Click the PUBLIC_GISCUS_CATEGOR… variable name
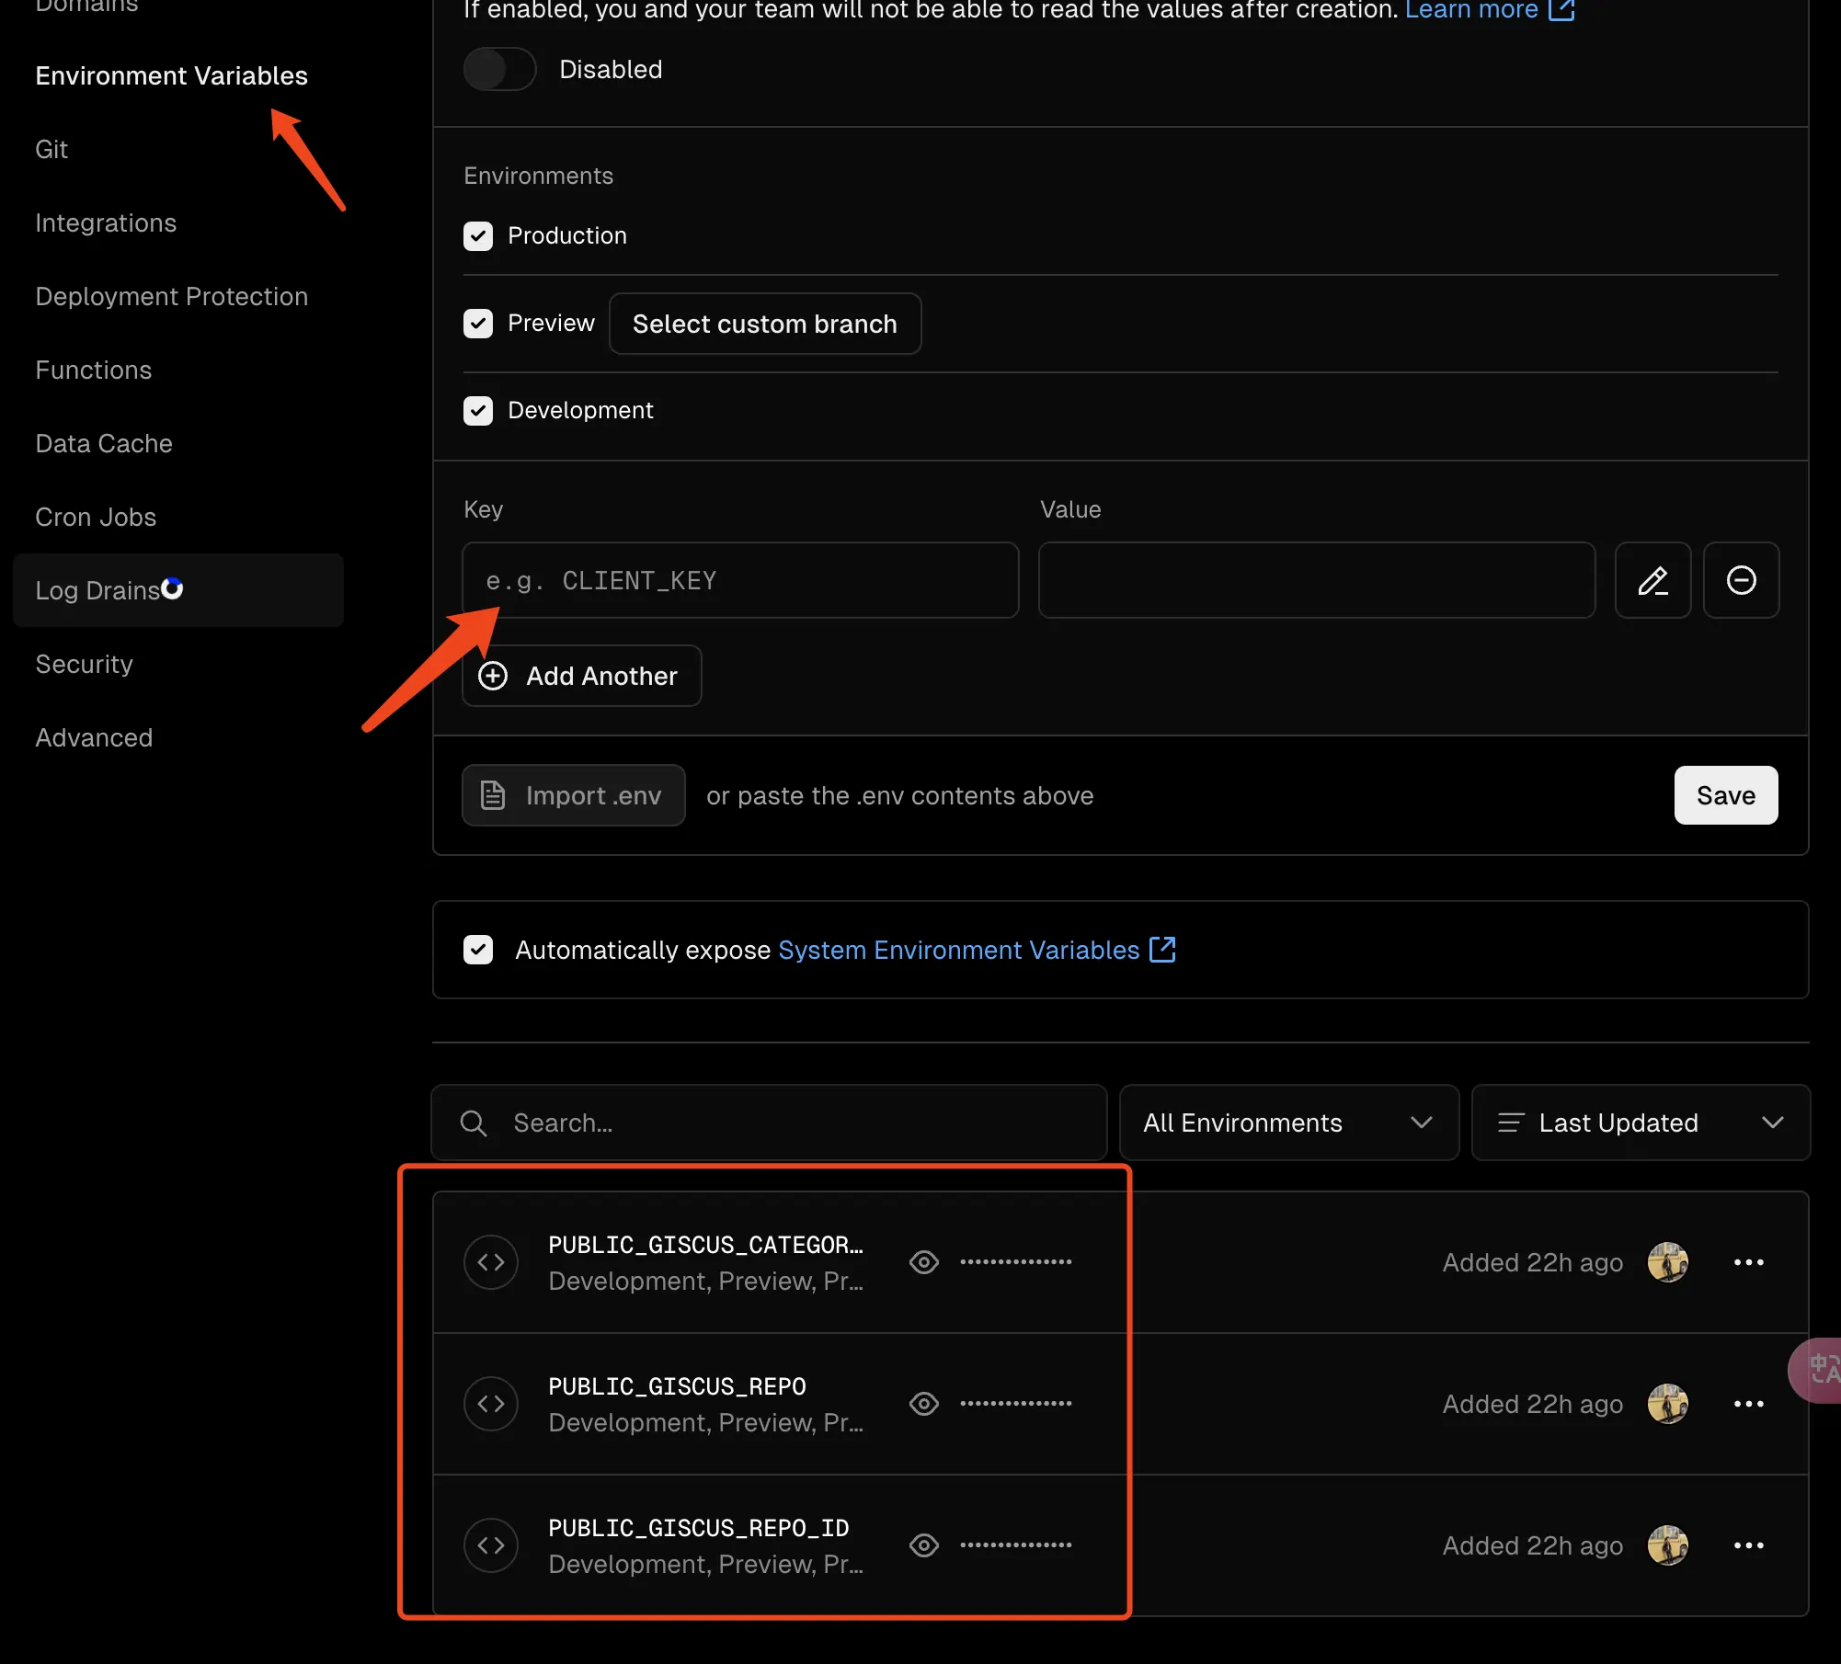 tap(706, 1245)
